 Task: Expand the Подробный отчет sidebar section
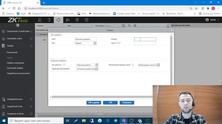(31, 106)
